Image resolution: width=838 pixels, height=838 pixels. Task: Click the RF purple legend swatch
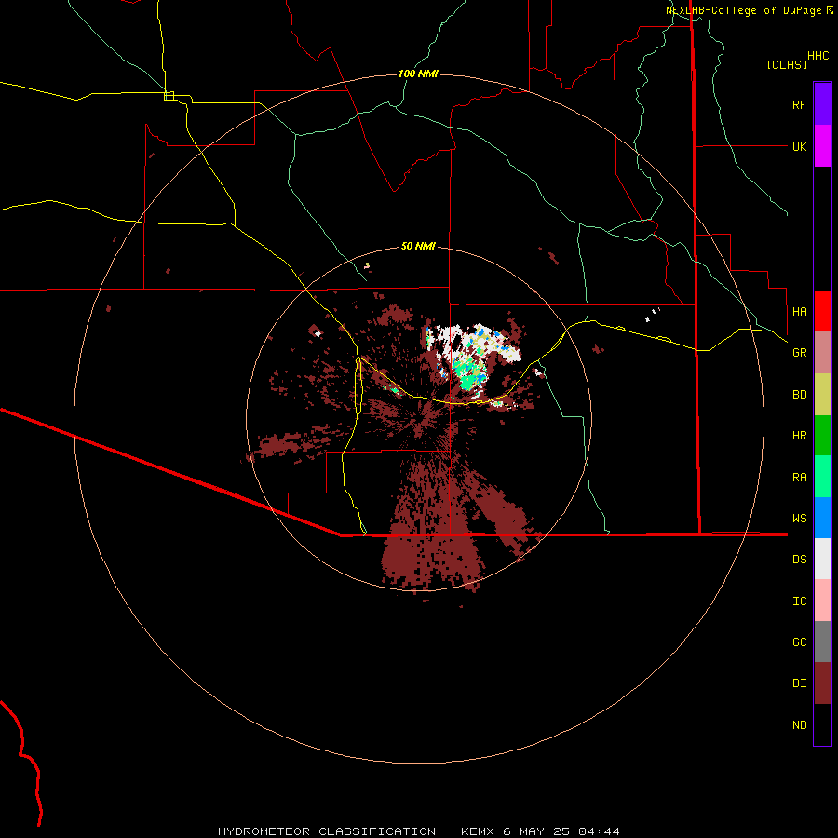822,104
